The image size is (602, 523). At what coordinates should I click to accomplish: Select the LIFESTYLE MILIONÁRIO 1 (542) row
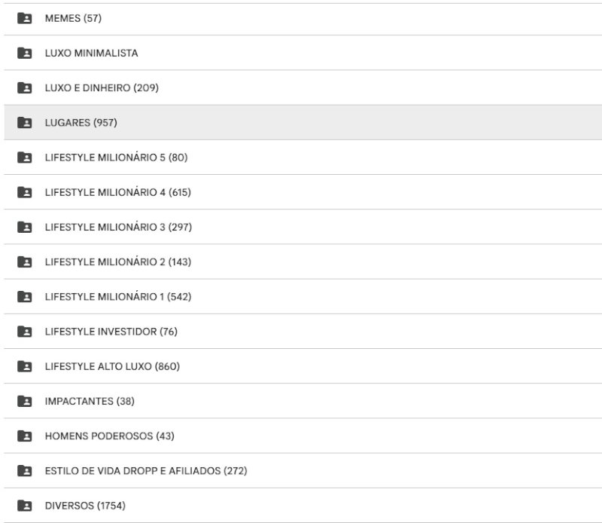click(x=303, y=296)
